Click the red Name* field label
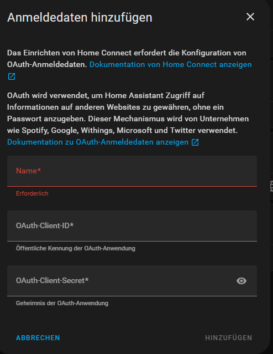 point(28,171)
